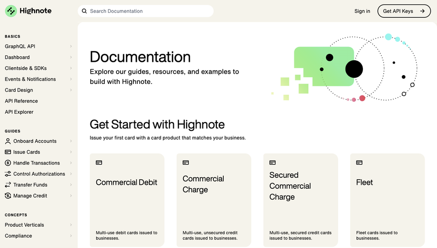The width and height of the screenshot is (437, 248).
Task: Expand the Dashboard section chevron
Action: pos(71,57)
